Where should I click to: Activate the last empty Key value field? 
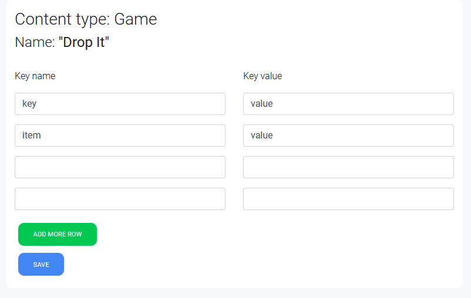tap(348, 199)
